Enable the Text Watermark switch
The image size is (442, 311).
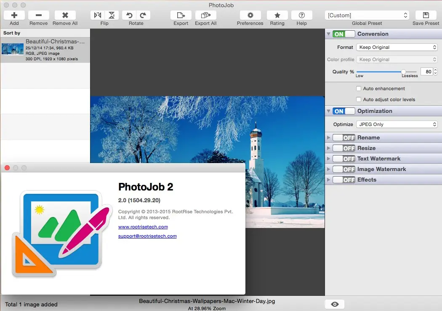[x=343, y=158]
